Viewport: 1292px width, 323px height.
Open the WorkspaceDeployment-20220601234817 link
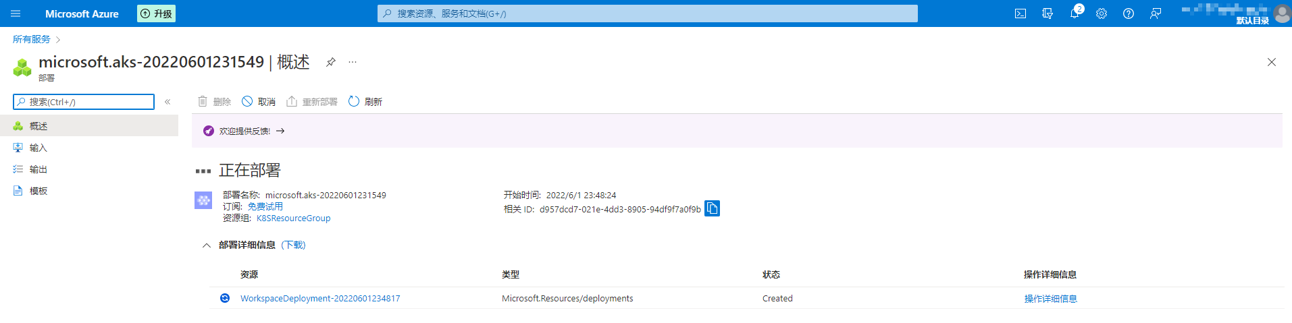(320, 298)
